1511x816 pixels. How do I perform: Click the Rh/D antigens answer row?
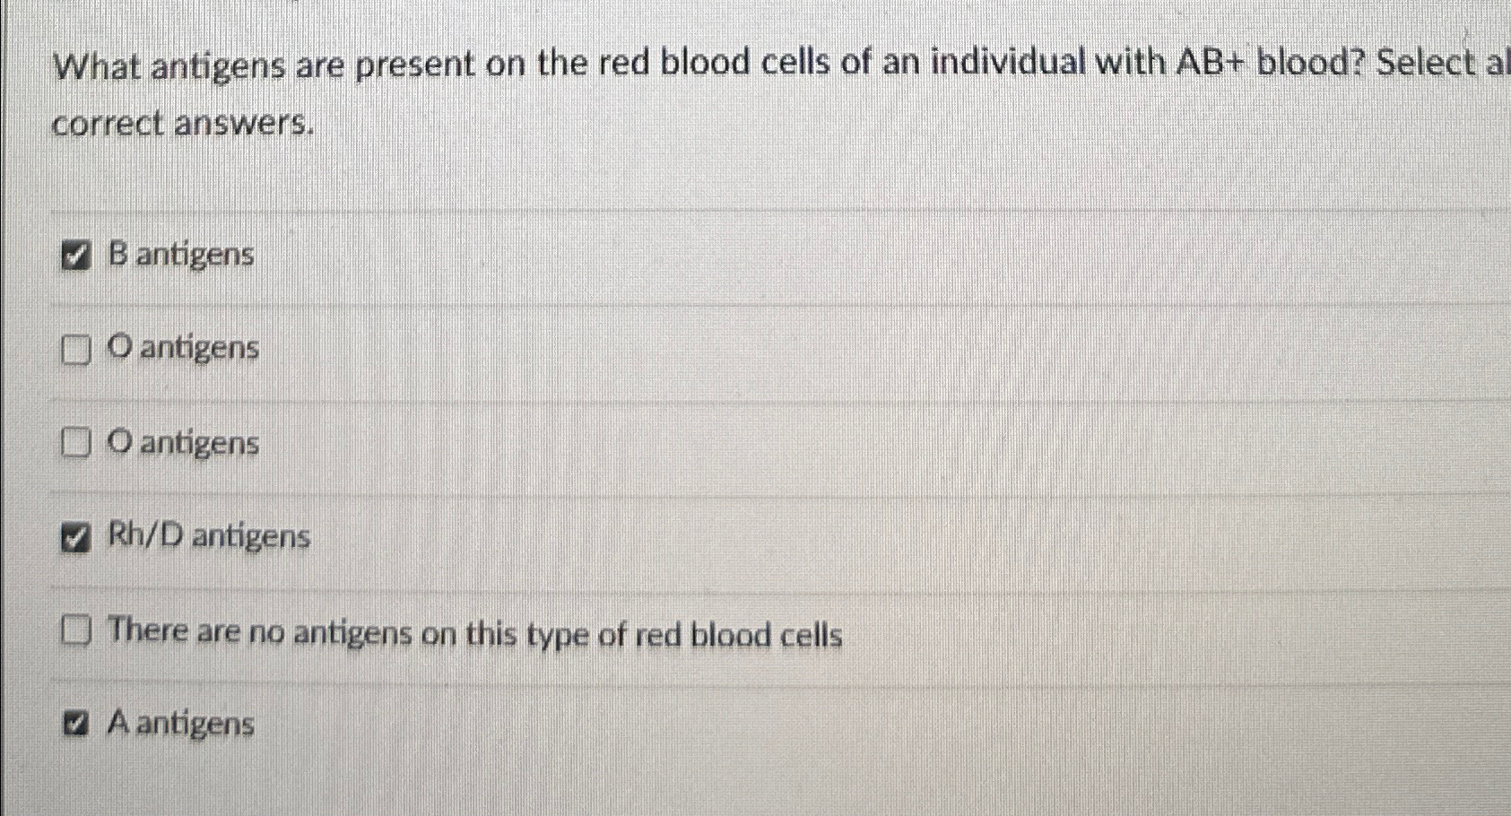[209, 536]
